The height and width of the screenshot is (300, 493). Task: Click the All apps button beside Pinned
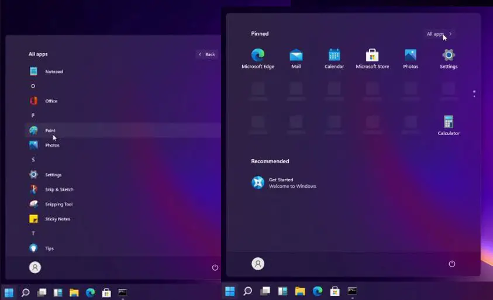click(x=439, y=34)
